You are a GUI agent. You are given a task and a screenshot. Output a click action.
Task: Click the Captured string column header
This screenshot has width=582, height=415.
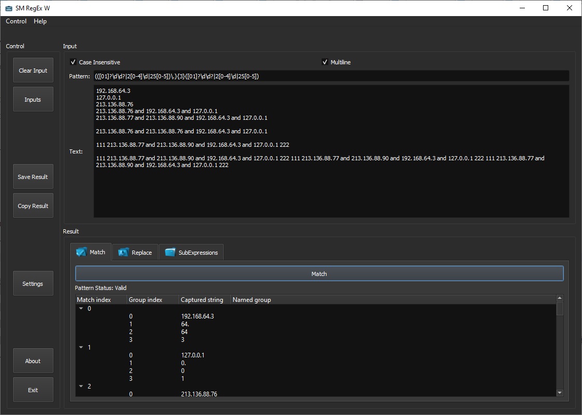pos(205,300)
